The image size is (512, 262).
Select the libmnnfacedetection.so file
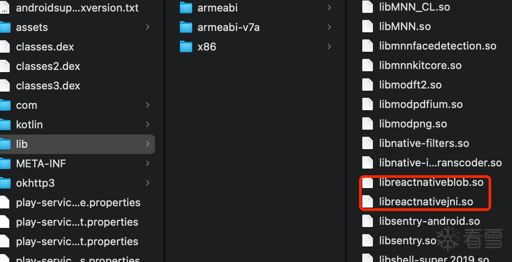pyautogui.click(x=438, y=46)
